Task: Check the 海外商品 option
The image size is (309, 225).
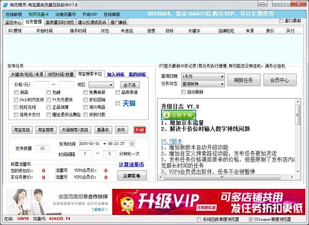Action: tap(85, 107)
